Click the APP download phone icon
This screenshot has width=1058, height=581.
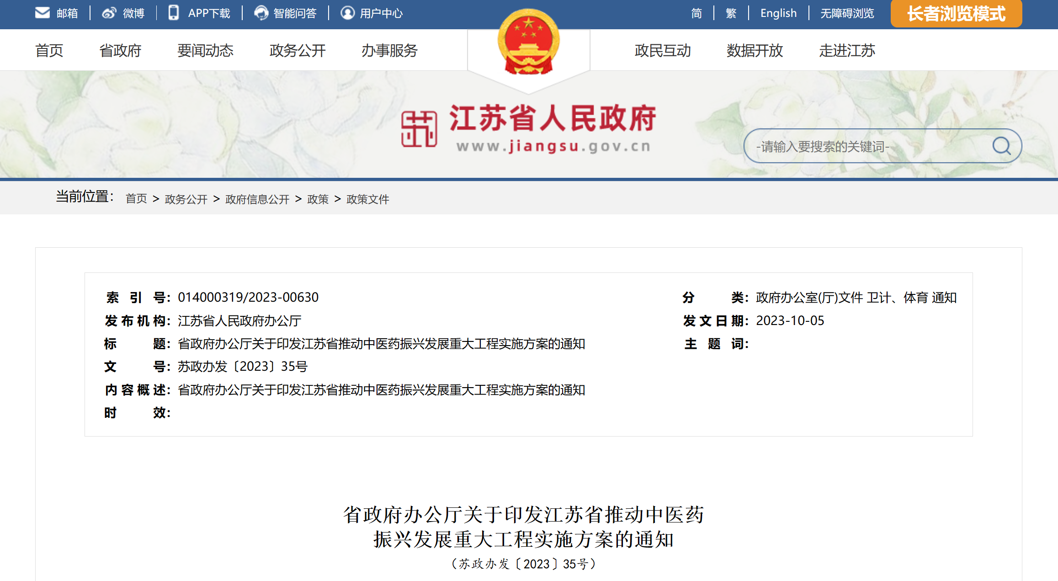pyautogui.click(x=174, y=13)
